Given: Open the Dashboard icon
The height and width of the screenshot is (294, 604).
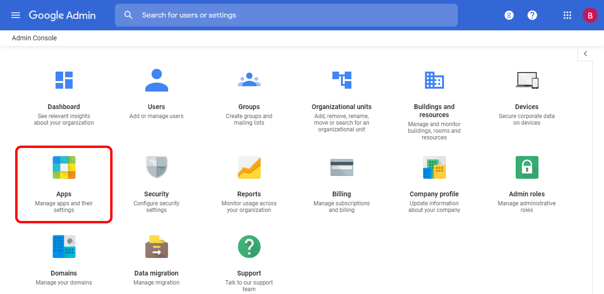Looking at the screenshot, I should (64, 80).
